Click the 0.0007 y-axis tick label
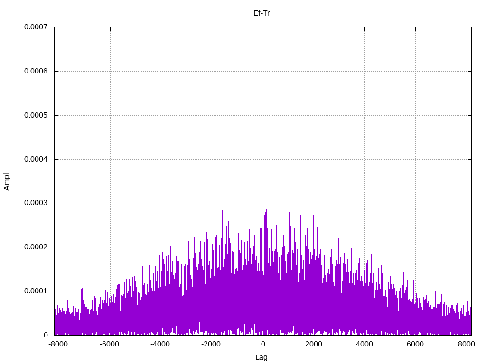486x364 pixels. tap(36, 27)
